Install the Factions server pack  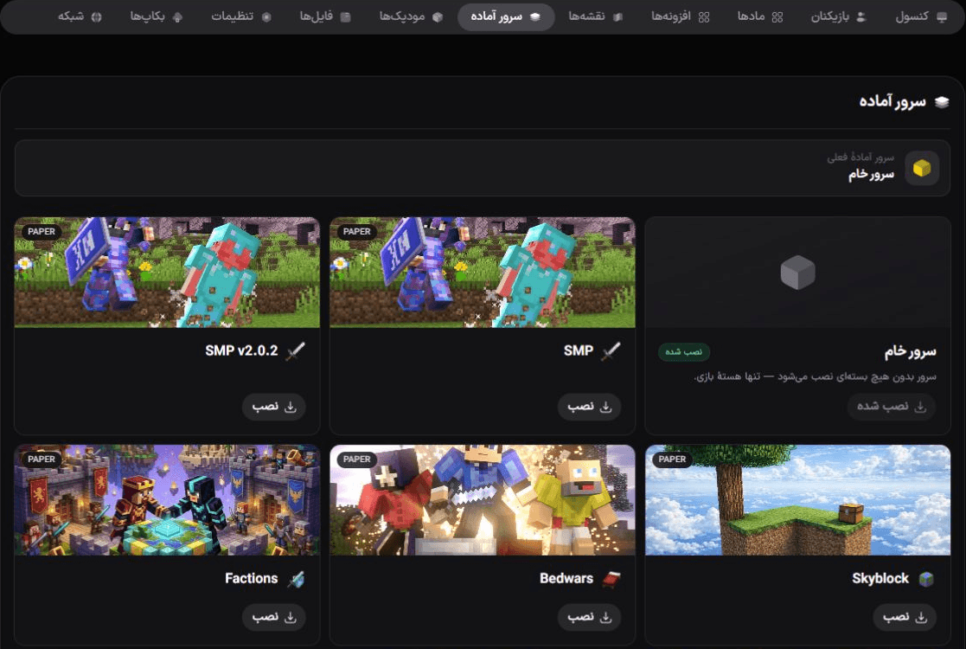point(273,617)
